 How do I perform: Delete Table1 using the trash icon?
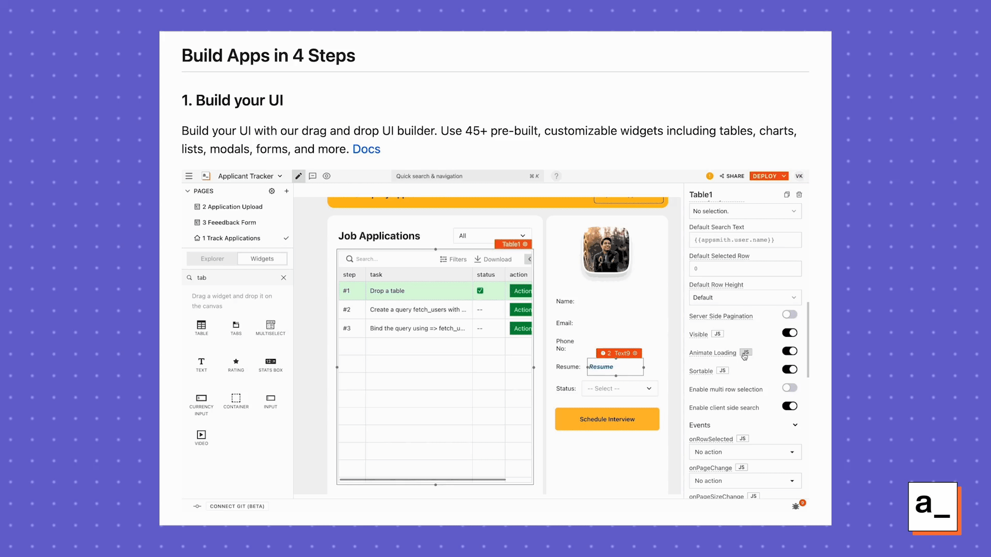click(799, 194)
